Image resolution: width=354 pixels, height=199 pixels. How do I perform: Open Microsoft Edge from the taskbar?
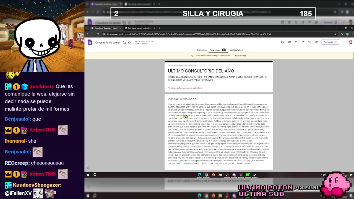[199, 175]
